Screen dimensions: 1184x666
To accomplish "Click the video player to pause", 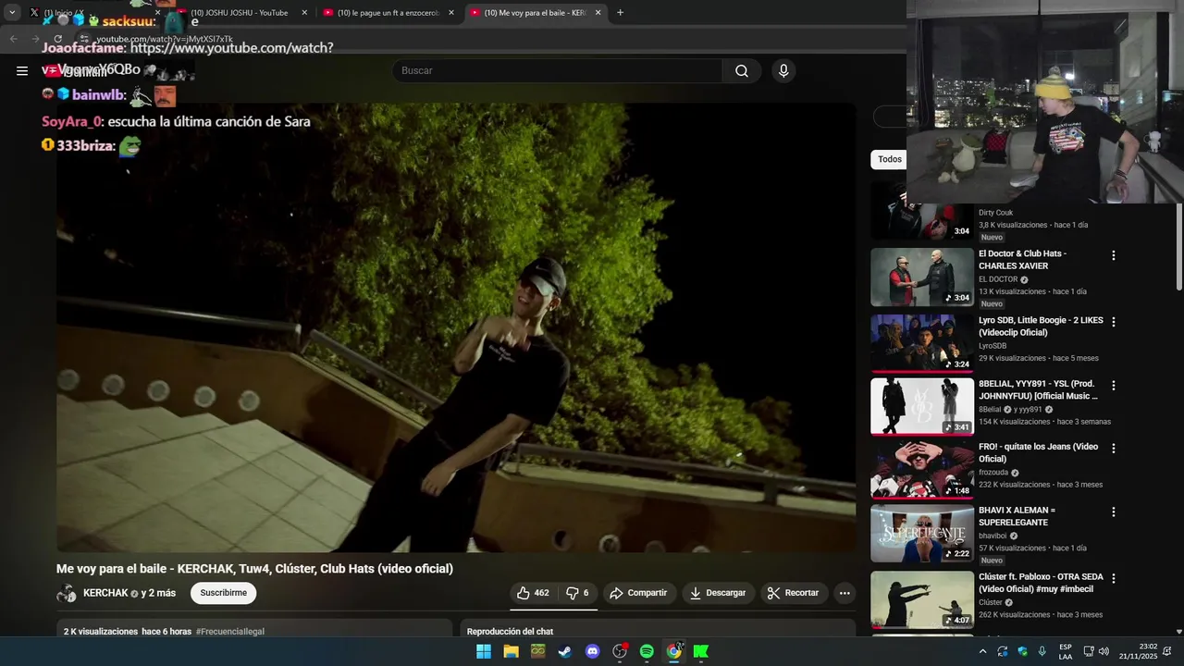I will pos(456,327).
